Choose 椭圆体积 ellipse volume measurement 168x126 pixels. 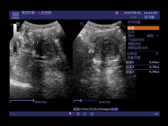(x=134, y=44)
